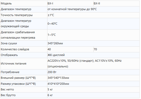This screenshot has width=141, height=99.
Task: Click the 'Источник питания' label
Action: (14, 63)
